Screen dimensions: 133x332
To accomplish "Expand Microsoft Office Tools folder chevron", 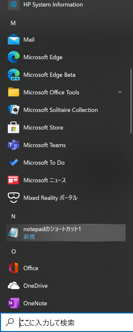I will pos(120,92).
